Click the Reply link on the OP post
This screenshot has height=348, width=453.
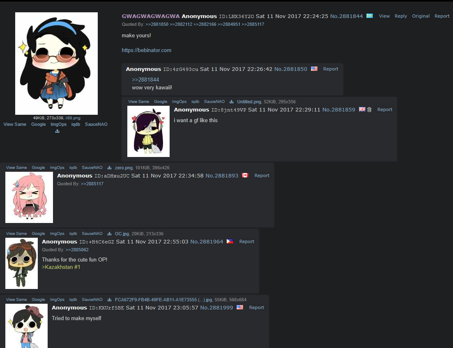[x=401, y=16]
